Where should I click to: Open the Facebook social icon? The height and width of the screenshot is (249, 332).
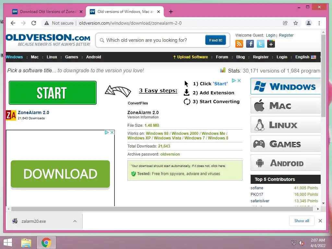click(x=250, y=44)
